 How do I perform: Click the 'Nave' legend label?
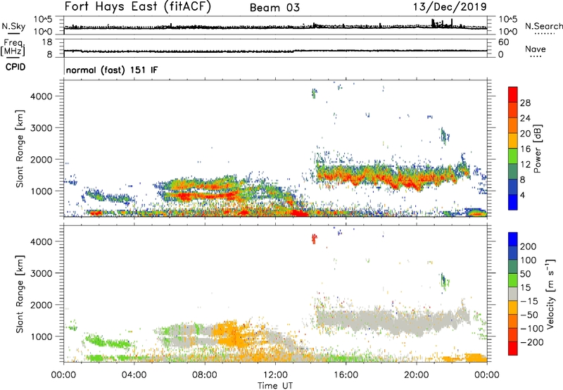click(x=536, y=49)
